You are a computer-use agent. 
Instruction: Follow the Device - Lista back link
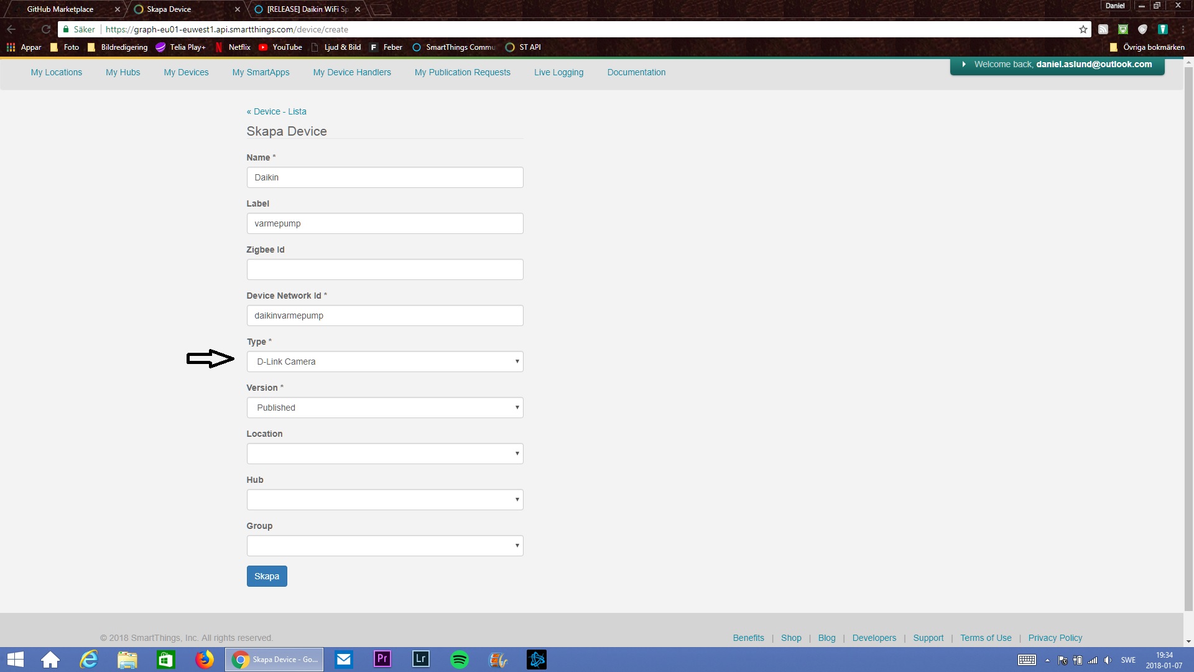tap(276, 111)
